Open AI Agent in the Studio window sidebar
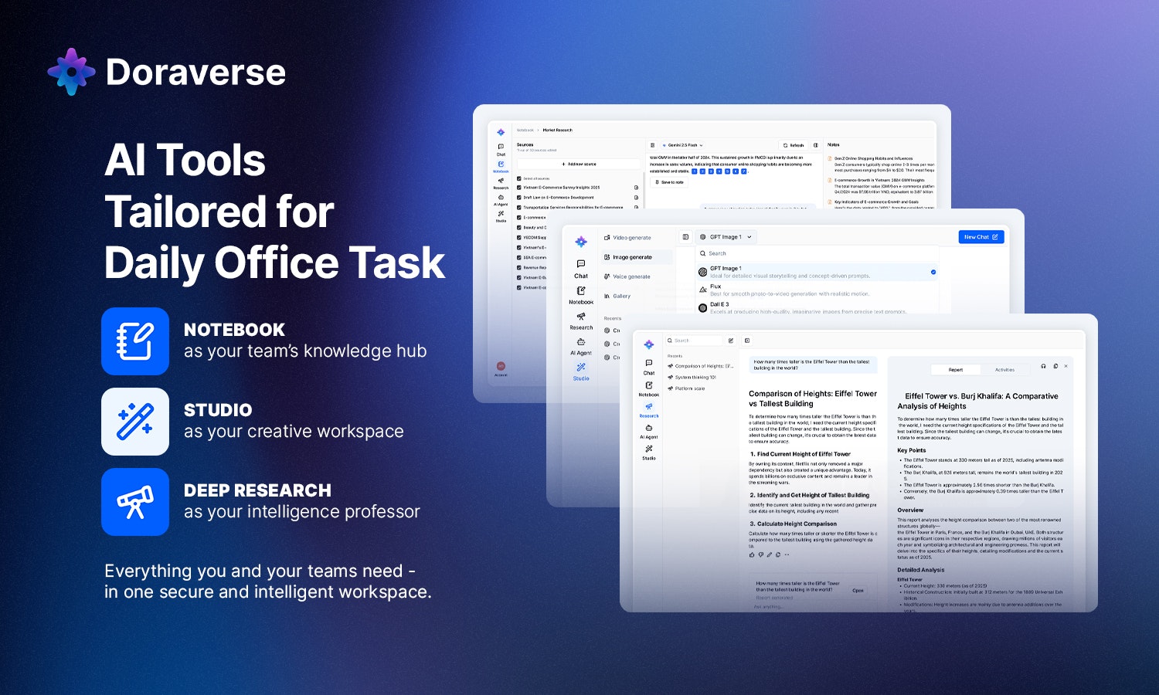Image resolution: width=1159 pixels, height=695 pixels. coord(581,347)
